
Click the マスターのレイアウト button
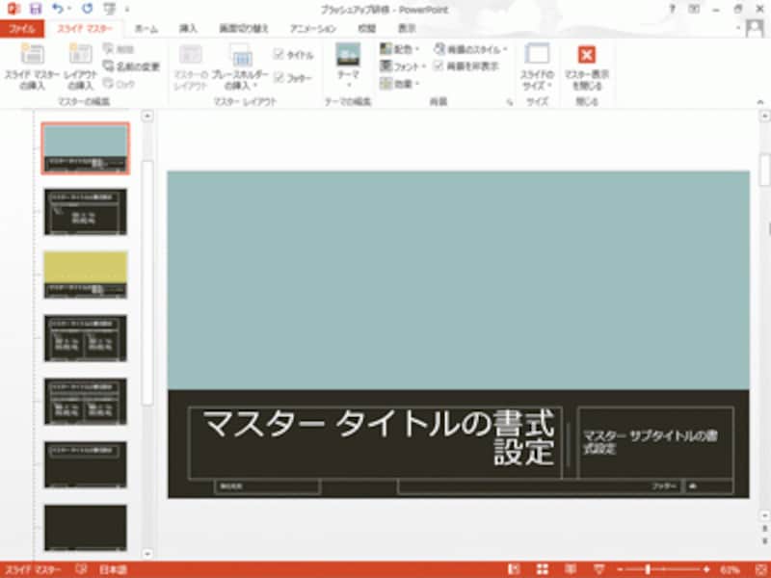(x=190, y=66)
